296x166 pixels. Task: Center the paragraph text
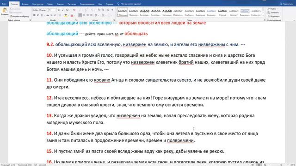84,15
